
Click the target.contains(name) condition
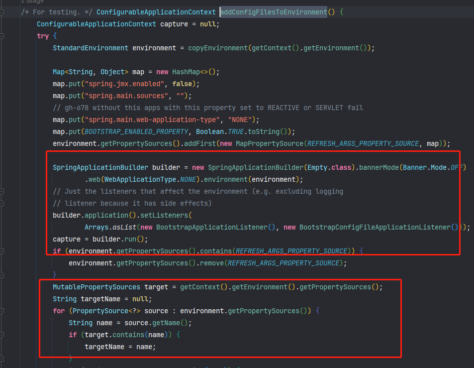[126, 335]
